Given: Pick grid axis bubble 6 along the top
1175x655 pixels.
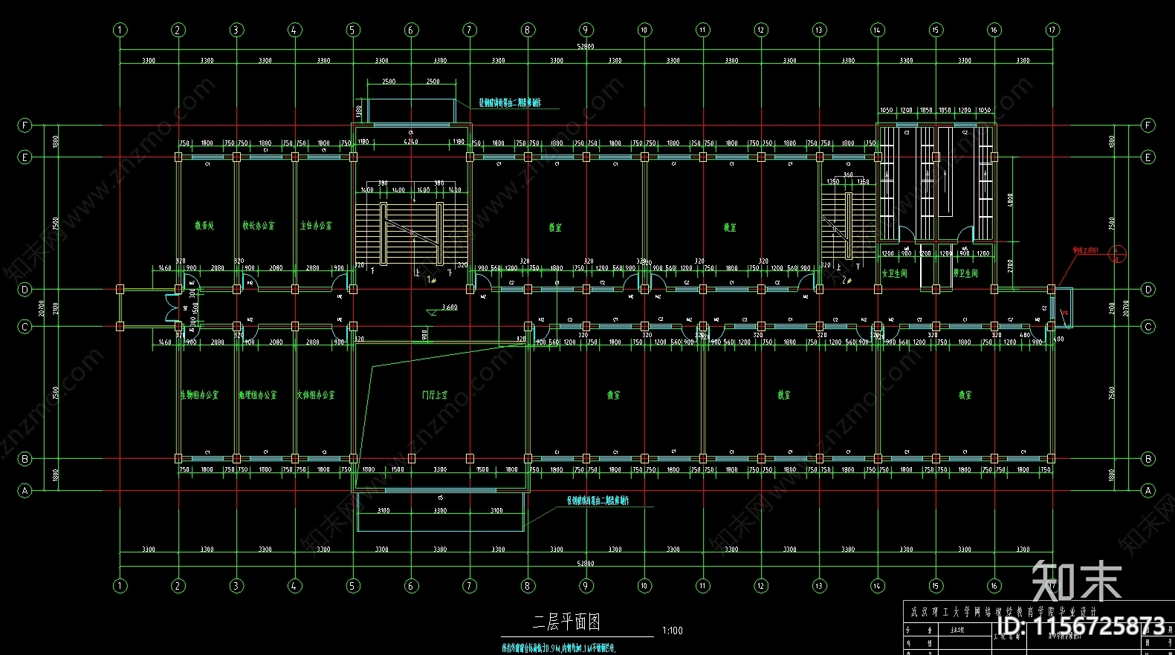Looking at the screenshot, I should 411,30.
